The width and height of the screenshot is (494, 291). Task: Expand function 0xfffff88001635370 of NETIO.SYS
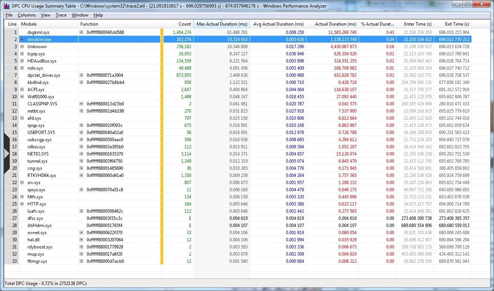click(82, 154)
